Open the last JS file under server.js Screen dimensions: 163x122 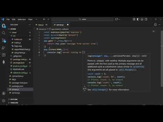point(16,93)
